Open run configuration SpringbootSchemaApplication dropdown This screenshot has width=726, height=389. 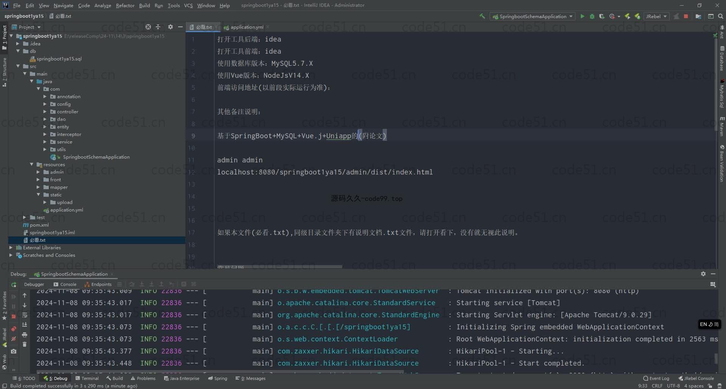(x=532, y=16)
